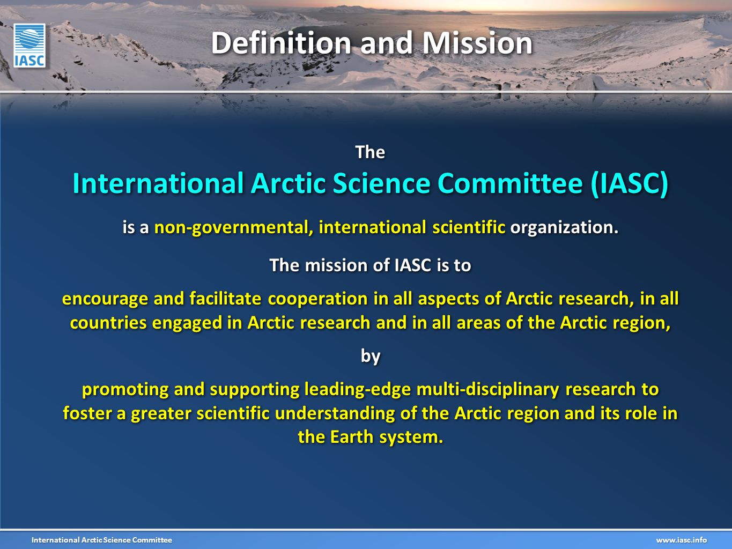Viewport: 732px width, 549px height.
Task: Click the line starting 'promoting and supporting leading-edge'
Action: pos(371,389)
